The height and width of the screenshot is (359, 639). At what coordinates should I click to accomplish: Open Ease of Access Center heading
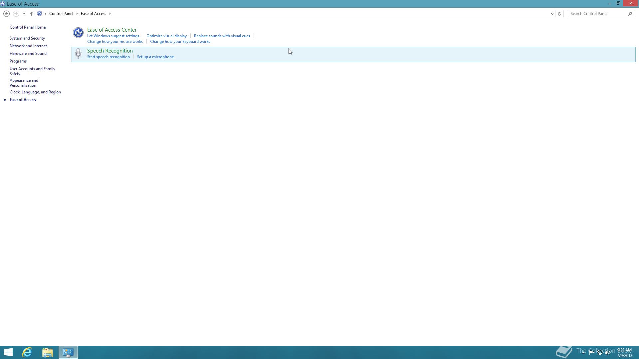[112, 30]
